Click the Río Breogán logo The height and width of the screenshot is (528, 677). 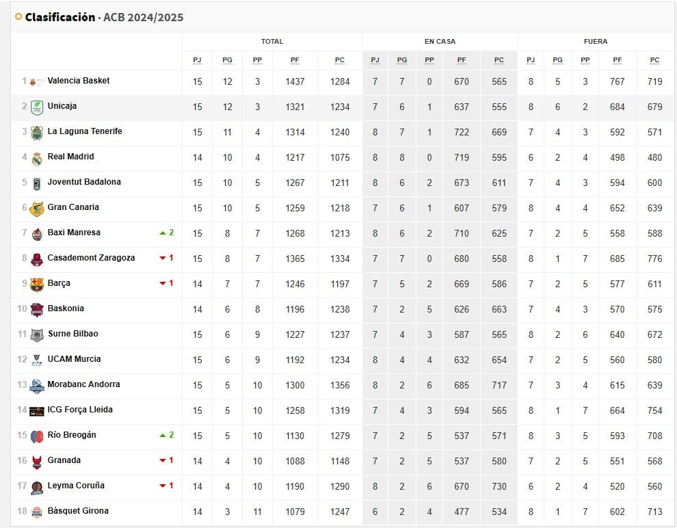click(x=37, y=437)
